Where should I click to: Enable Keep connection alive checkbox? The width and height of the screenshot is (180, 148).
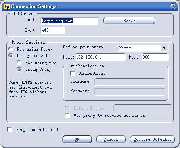click(x=10, y=129)
